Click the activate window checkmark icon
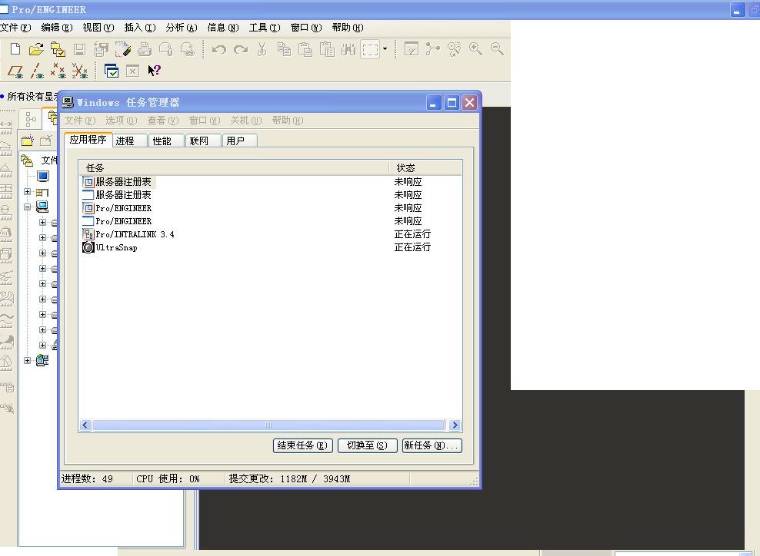 pos(112,71)
